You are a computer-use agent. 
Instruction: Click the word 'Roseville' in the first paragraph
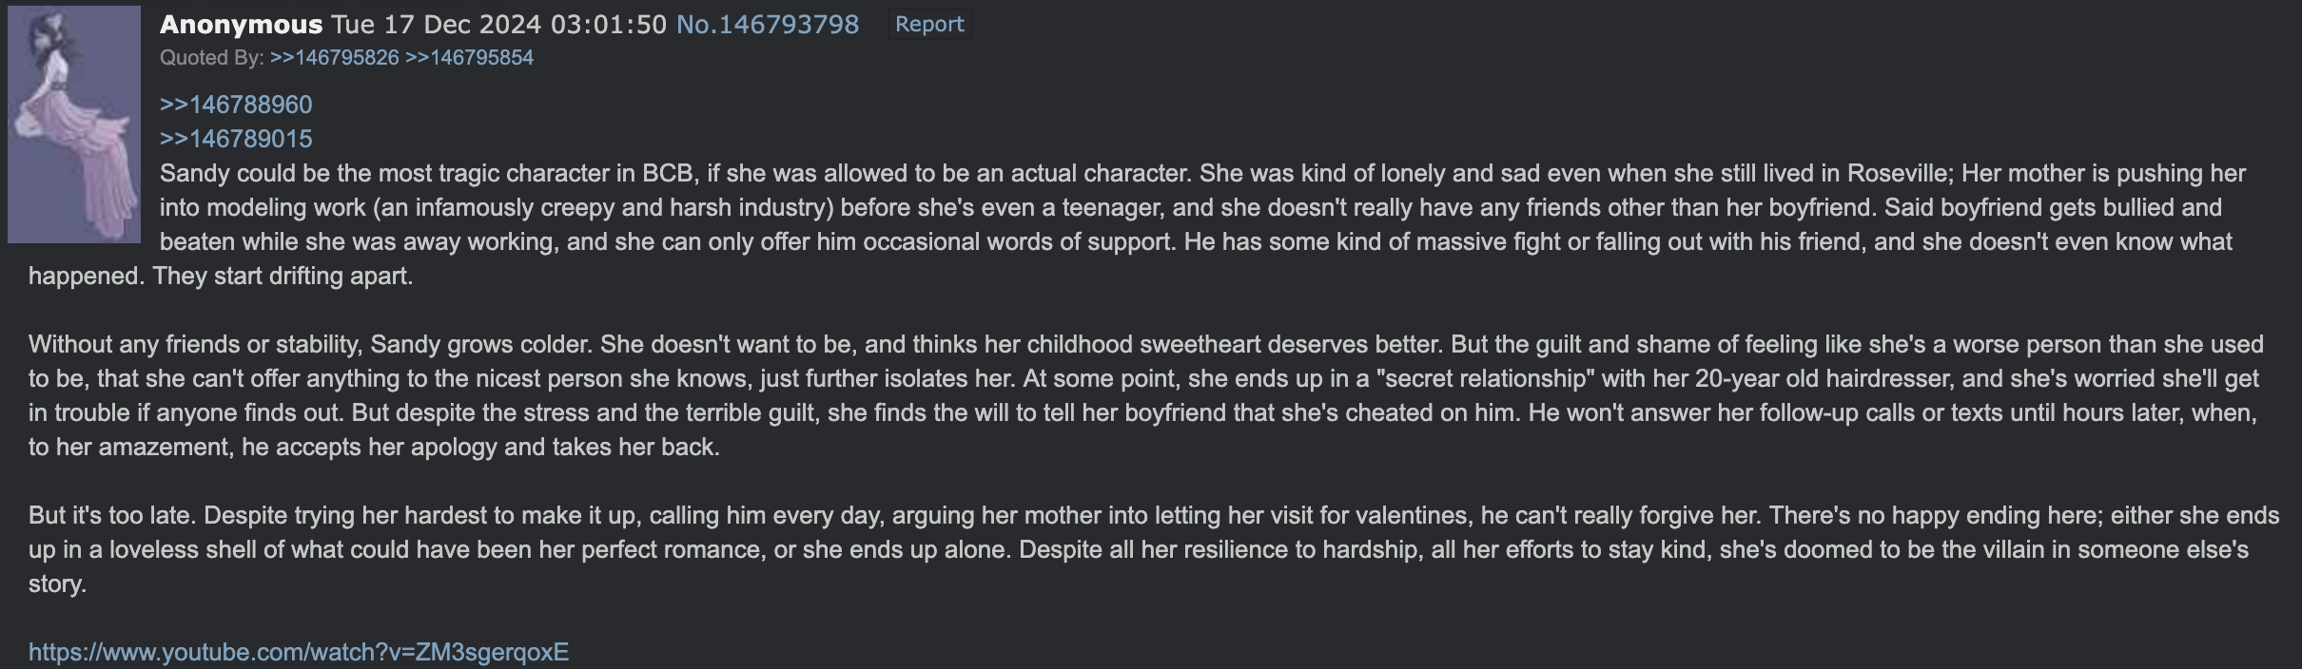tap(1898, 173)
